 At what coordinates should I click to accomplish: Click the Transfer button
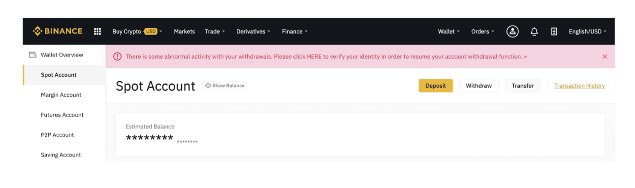tap(523, 86)
